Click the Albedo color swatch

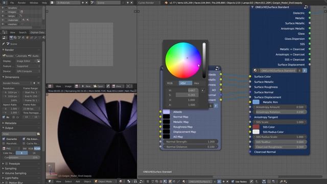pos(166,112)
